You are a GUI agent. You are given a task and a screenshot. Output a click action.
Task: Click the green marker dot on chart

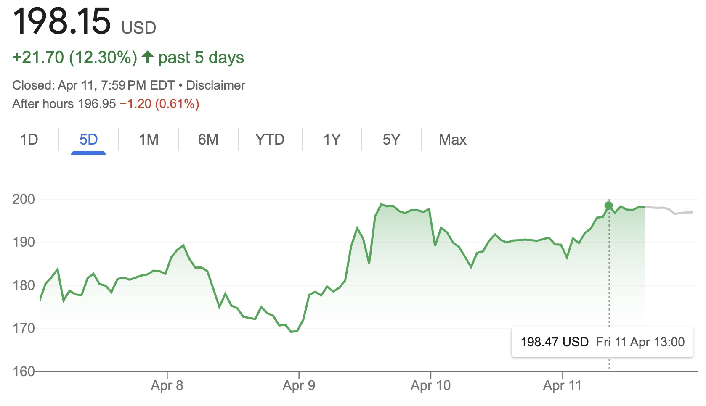click(608, 206)
